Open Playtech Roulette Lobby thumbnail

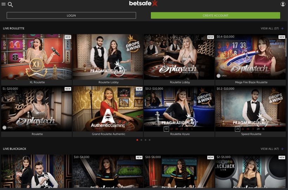(179, 57)
